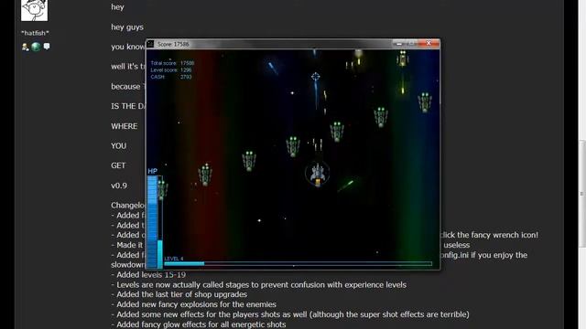
Task: Click 'Levels are now actually called stages' line
Action: [258, 285]
